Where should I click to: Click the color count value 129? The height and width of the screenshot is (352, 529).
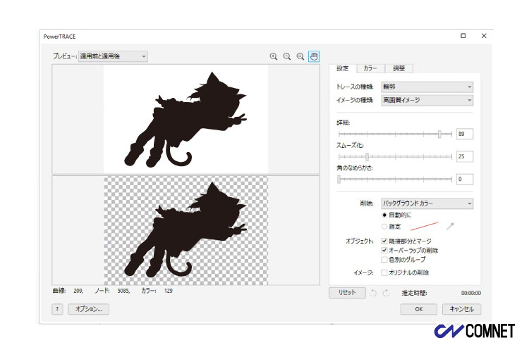(x=169, y=291)
